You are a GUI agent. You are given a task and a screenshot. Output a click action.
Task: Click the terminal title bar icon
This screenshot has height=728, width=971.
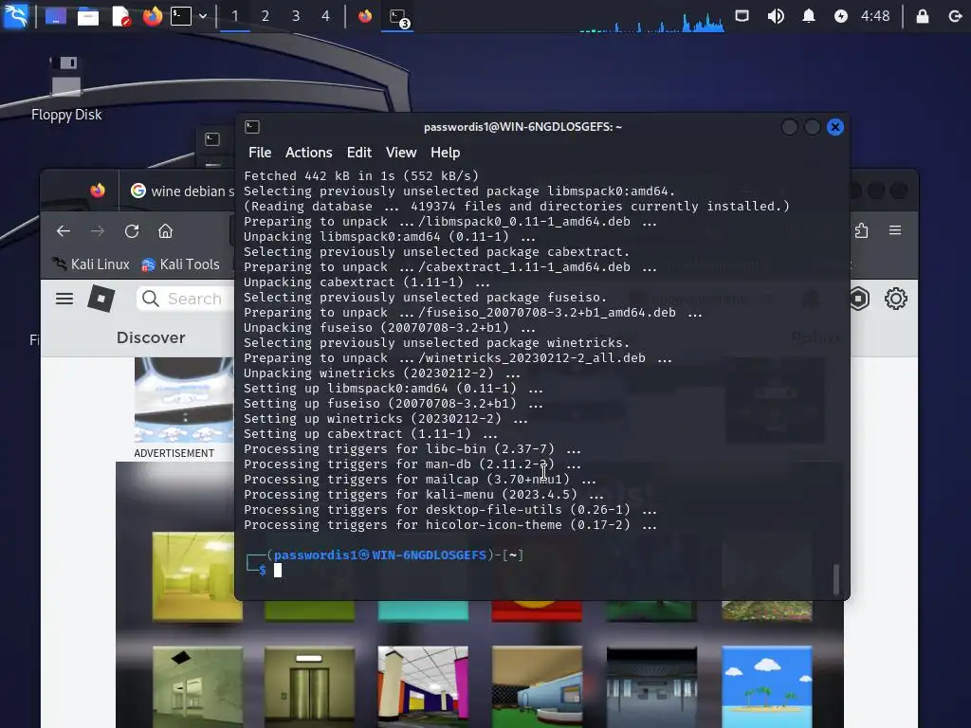coord(252,127)
